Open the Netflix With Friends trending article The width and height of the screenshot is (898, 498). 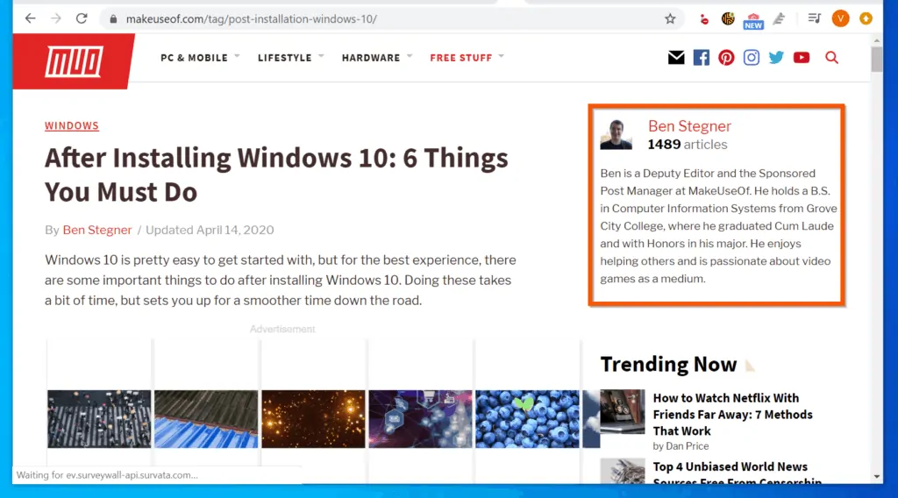pos(732,415)
